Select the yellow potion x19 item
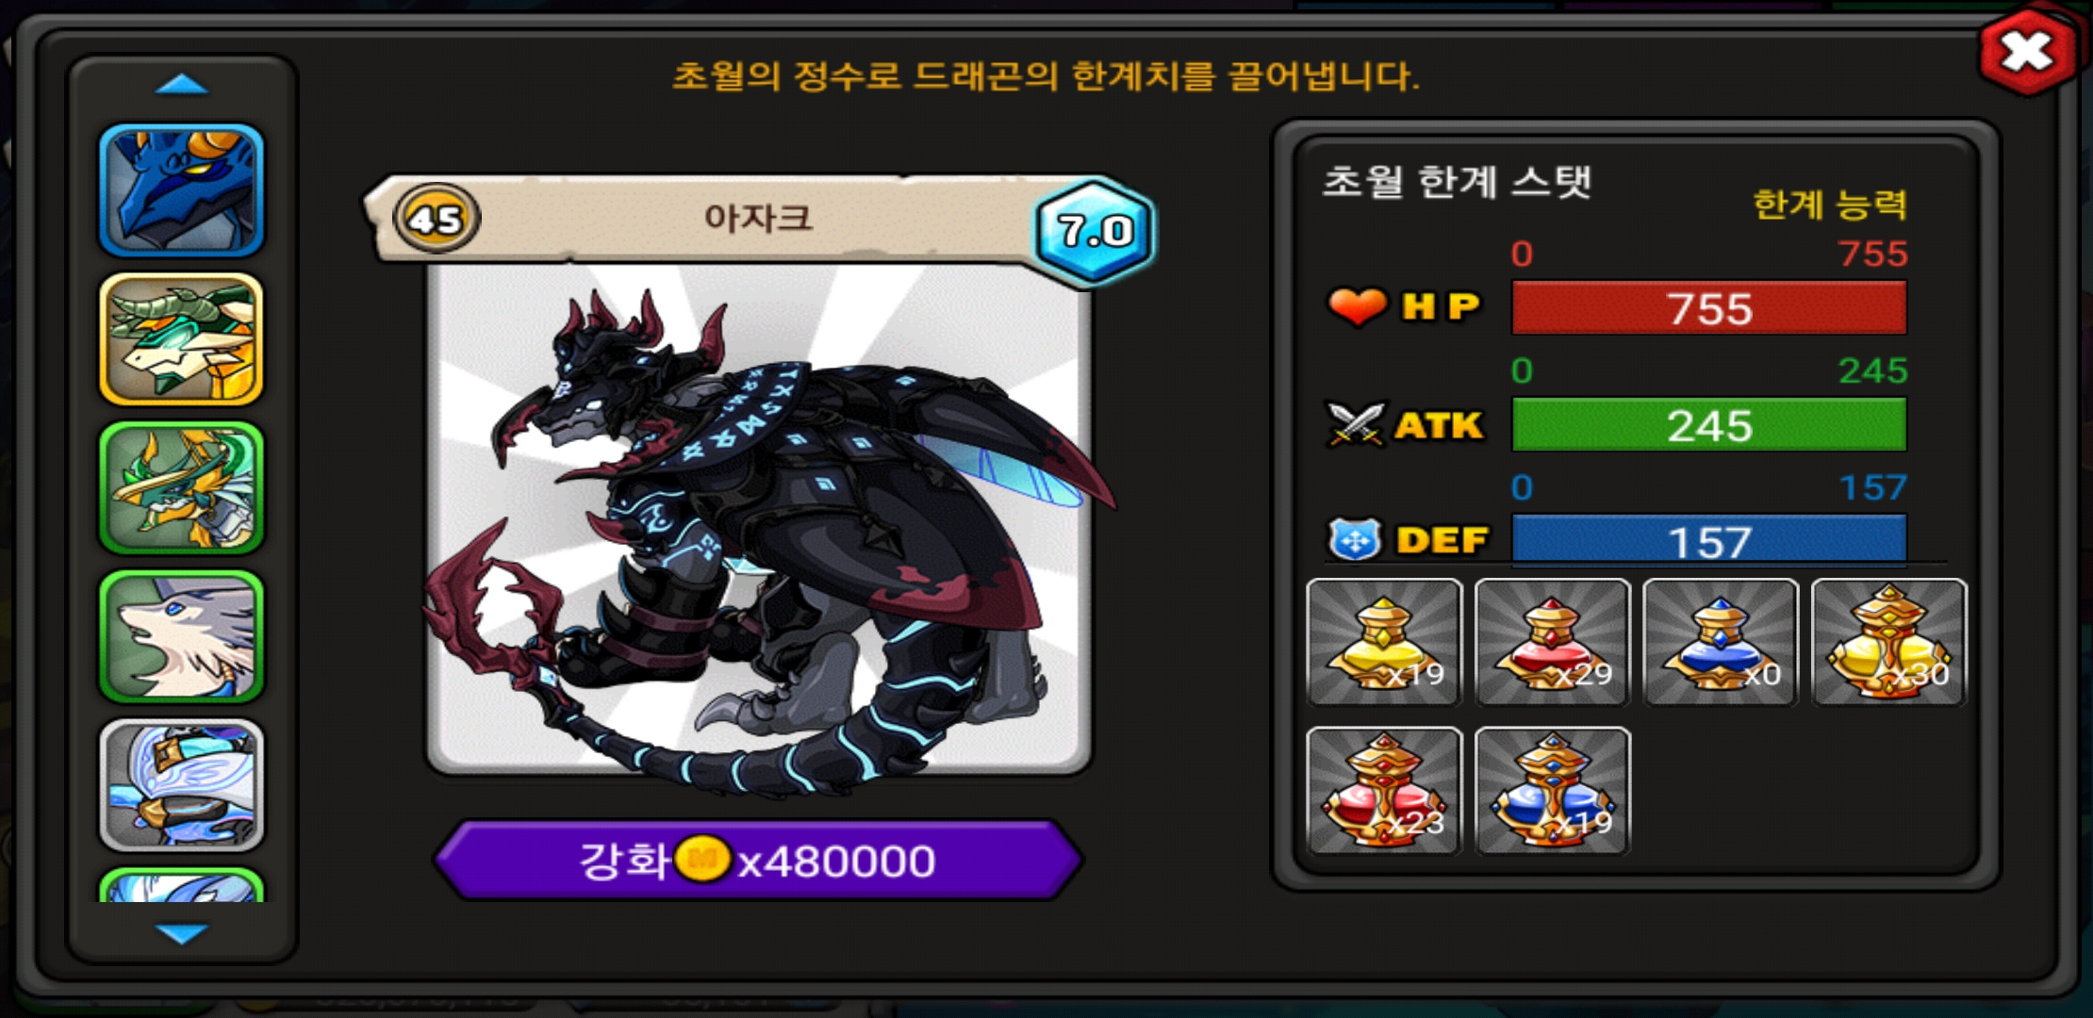2093x1018 pixels. click(x=1384, y=642)
